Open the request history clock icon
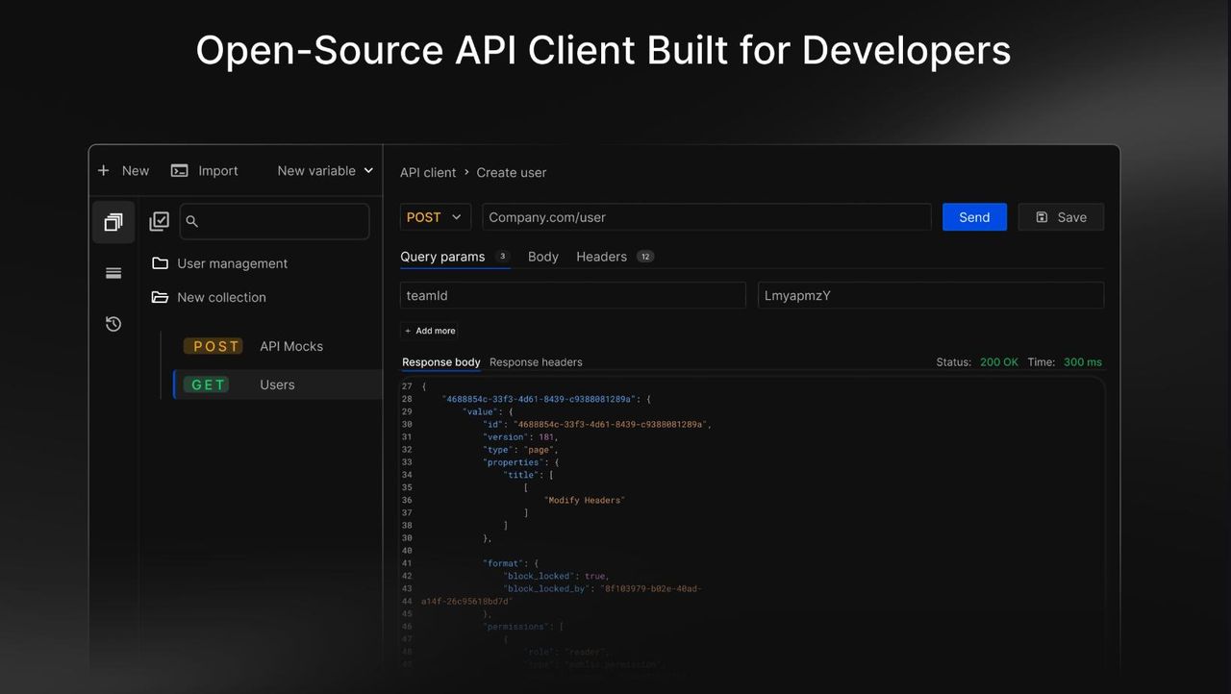The width and height of the screenshot is (1231, 694). coord(113,324)
